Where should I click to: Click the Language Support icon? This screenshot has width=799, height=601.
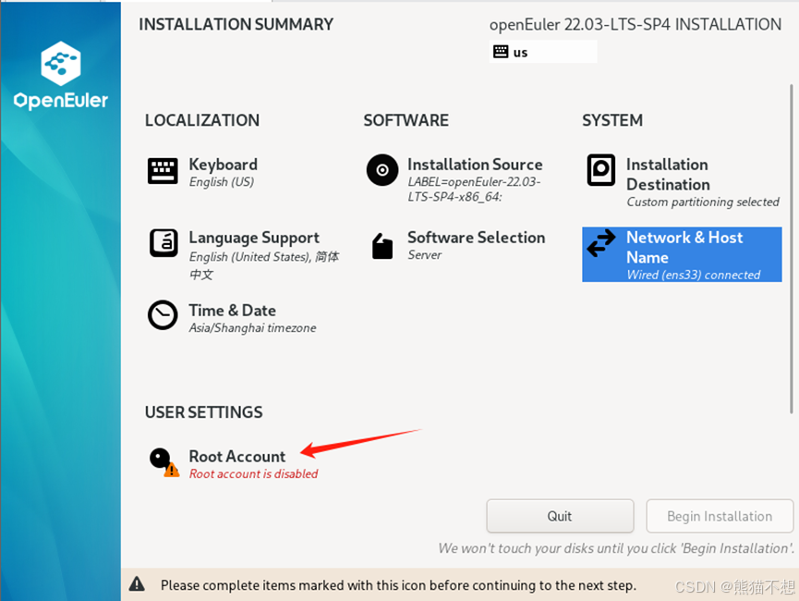(x=163, y=243)
